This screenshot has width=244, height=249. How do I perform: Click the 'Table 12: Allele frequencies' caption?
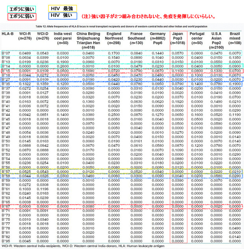click(x=121, y=26)
